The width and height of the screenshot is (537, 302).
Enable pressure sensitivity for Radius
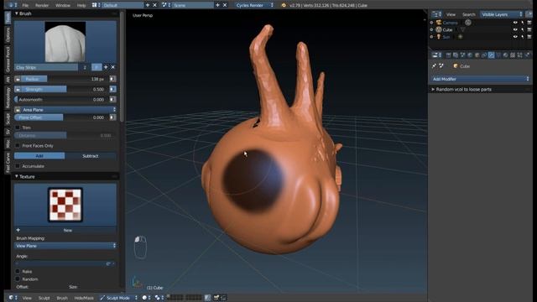[112, 79]
